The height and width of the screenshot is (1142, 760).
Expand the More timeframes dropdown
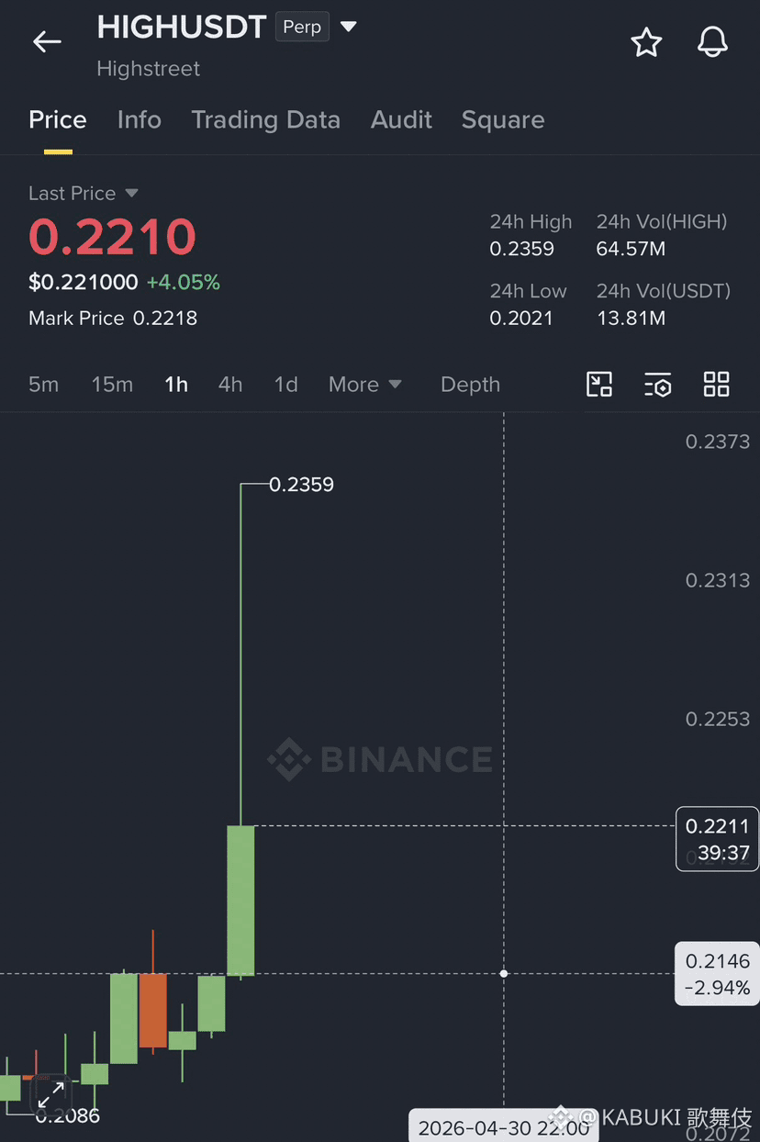(x=365, y=385)
